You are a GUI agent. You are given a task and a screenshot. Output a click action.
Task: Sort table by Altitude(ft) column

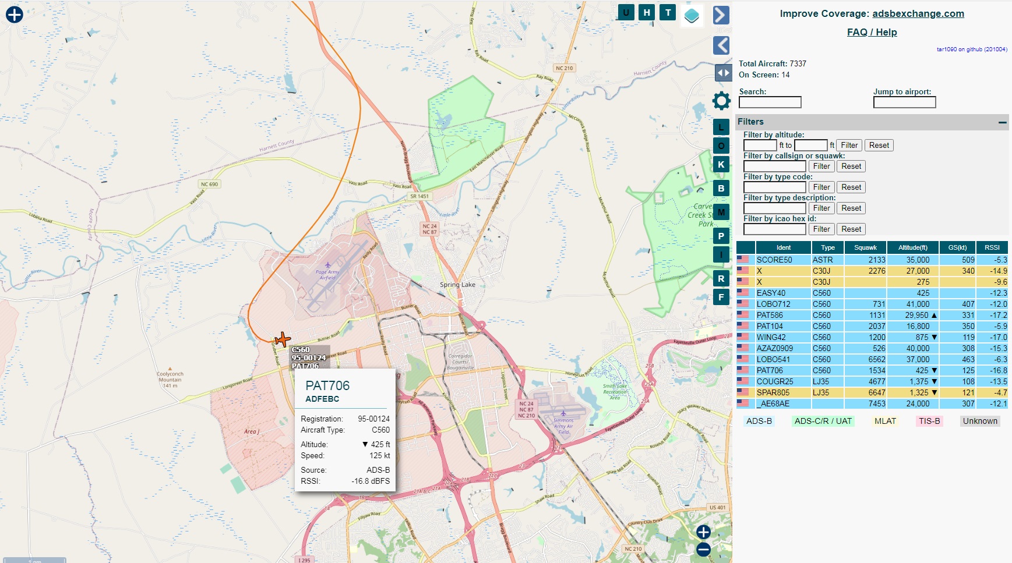(x=912, y=247)
